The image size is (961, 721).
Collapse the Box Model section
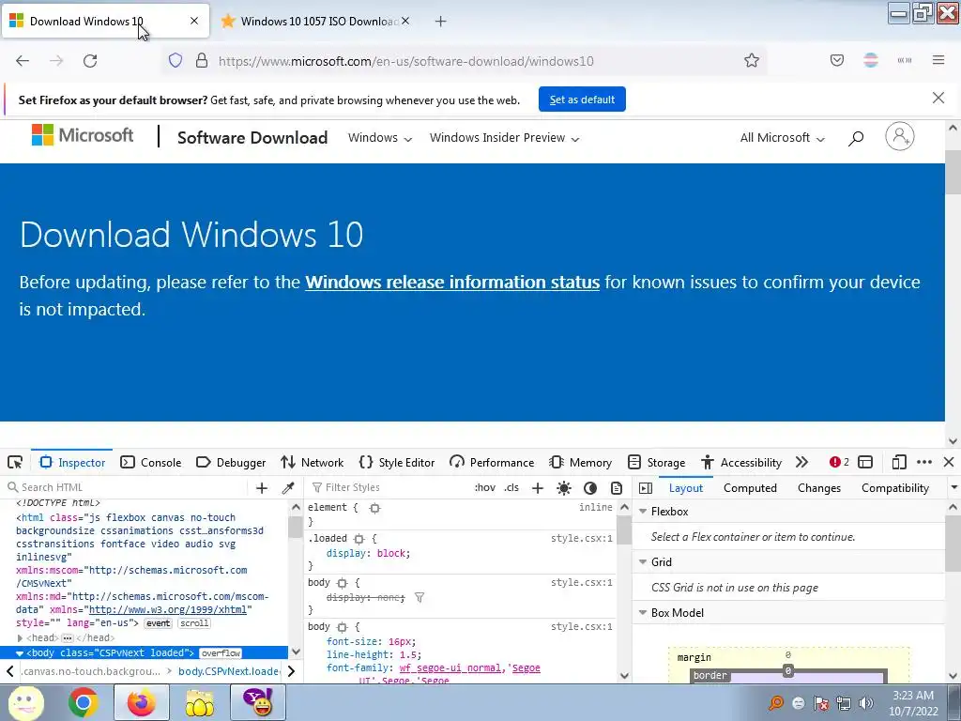tap(643, 613)
